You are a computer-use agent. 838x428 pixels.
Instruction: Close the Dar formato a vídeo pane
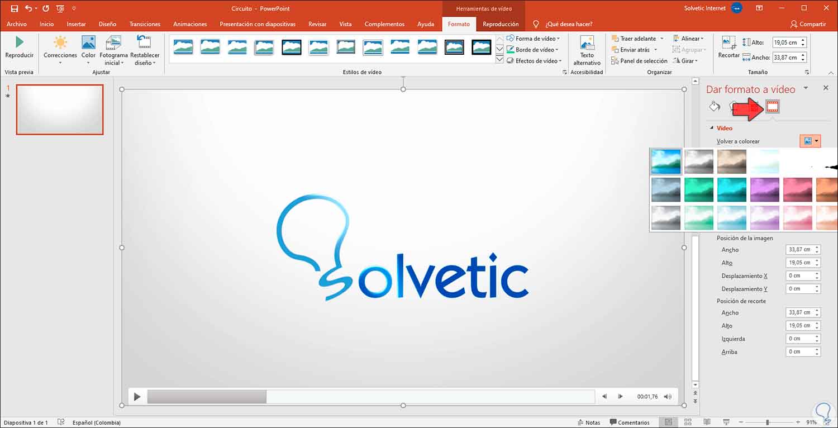(x=826, y=88)
